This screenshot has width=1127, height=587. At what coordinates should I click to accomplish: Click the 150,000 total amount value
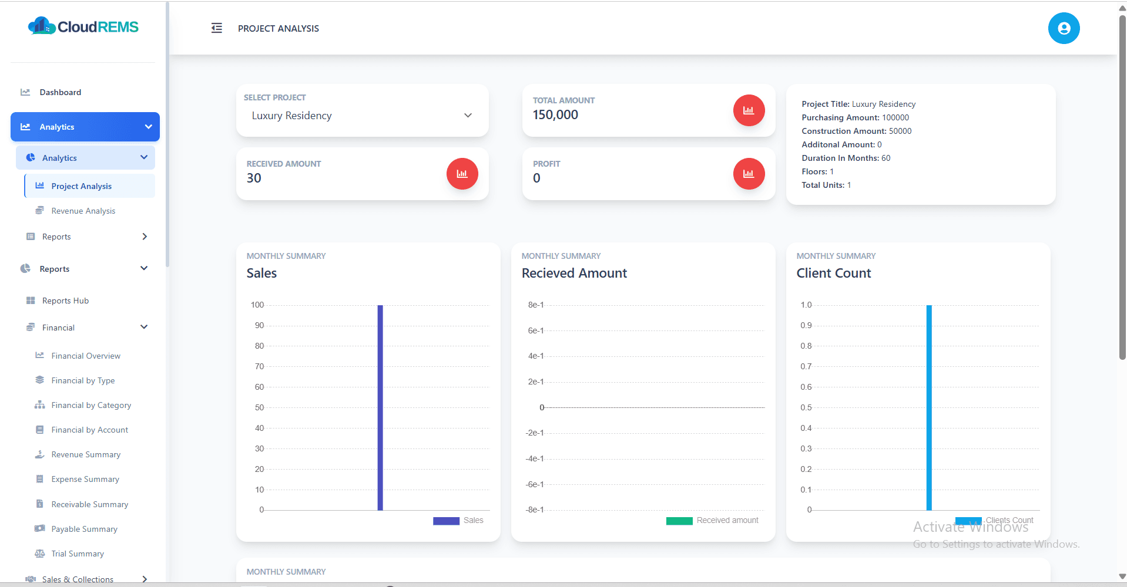pyautogui.click(x=555, y=115)
